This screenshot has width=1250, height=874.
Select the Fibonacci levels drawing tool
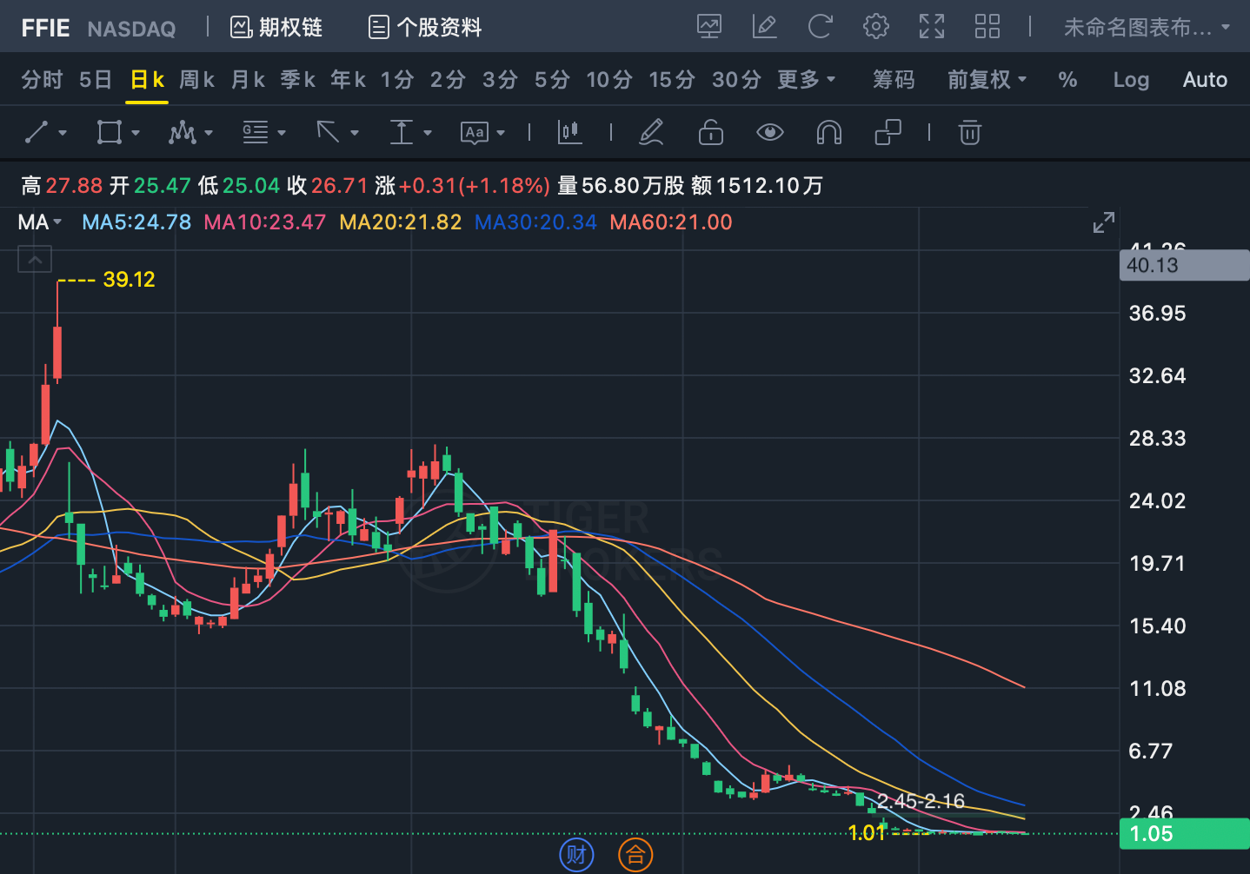point(256,132)
